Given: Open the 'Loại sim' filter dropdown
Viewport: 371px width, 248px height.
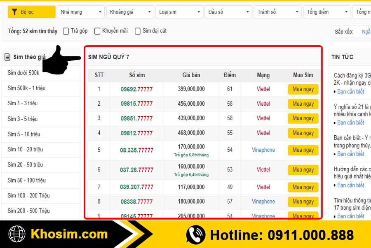Looking at the screenshot, I should pyautogui.click(x=179, y=12).
